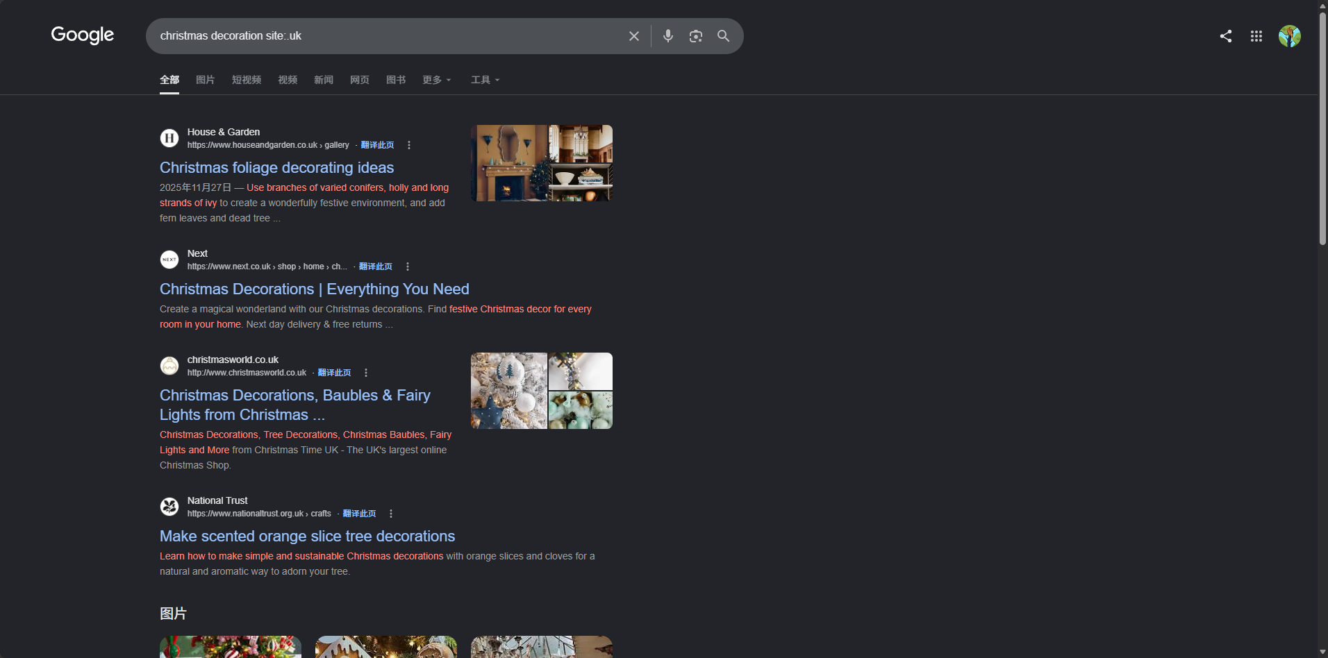Open more options for House & Garden result
The image size is (1328, 658).
(409, 145)
